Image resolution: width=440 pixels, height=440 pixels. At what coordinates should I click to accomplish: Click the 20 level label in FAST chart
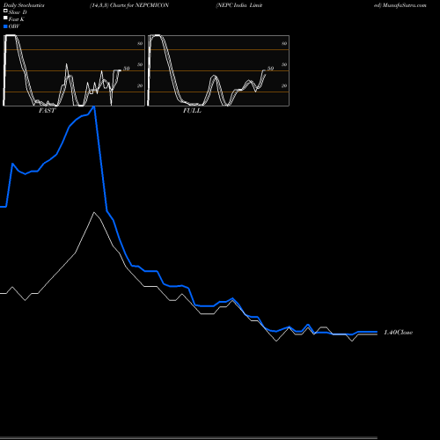click(140, 85)
